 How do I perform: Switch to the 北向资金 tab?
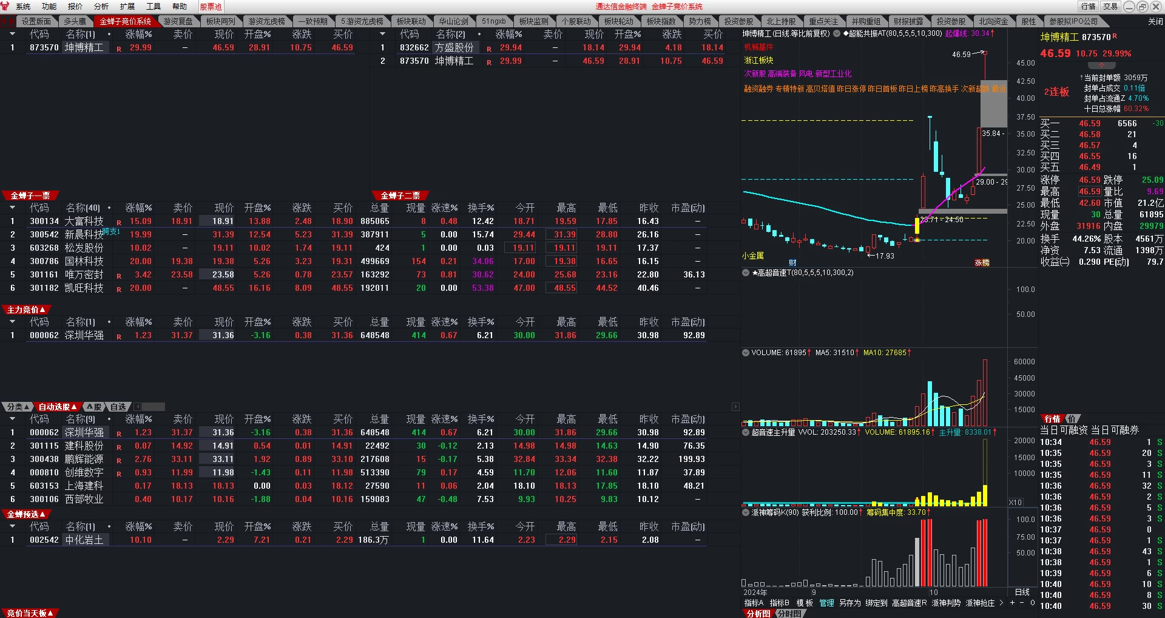click(993, 21)
